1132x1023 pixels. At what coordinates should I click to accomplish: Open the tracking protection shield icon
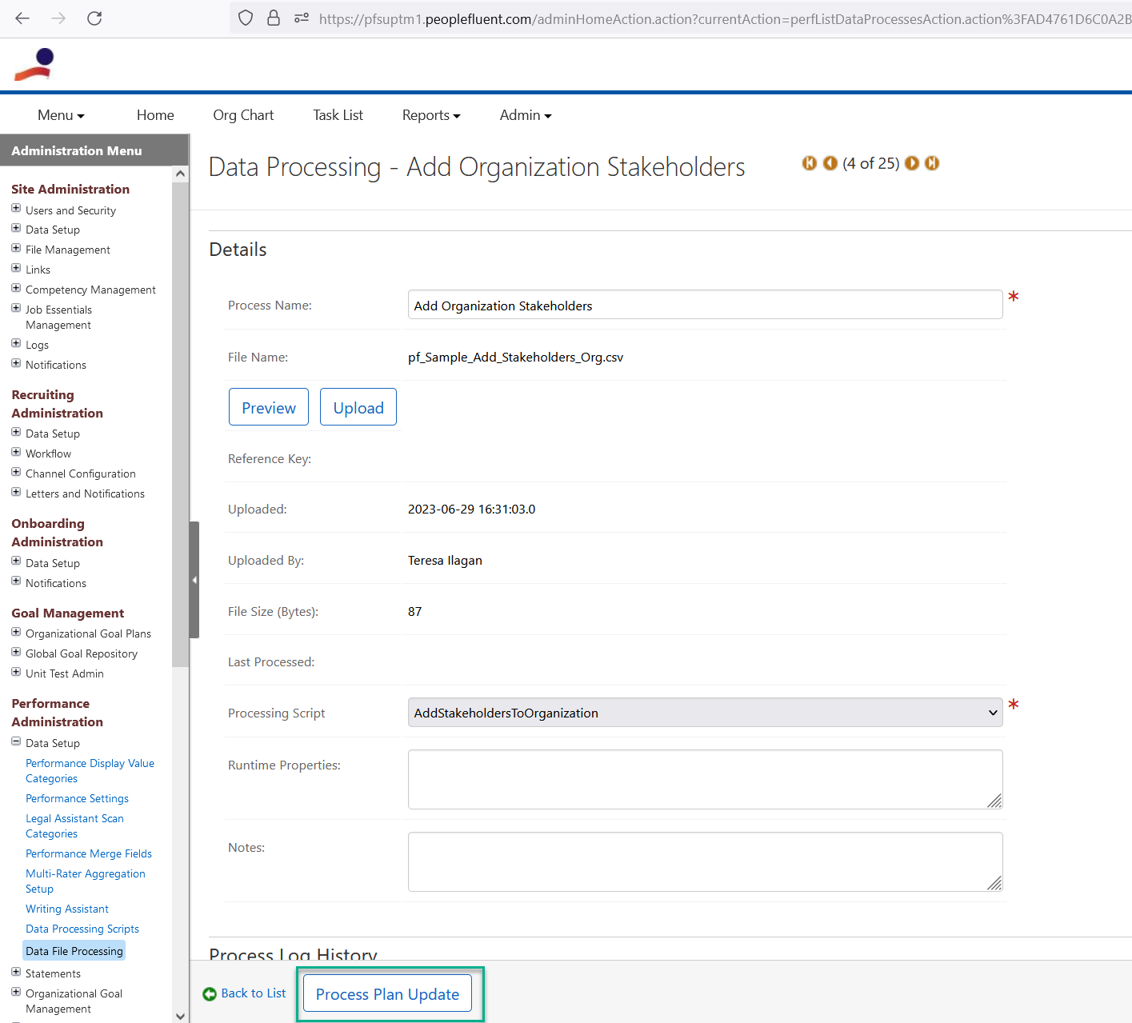tap(246, 18)
